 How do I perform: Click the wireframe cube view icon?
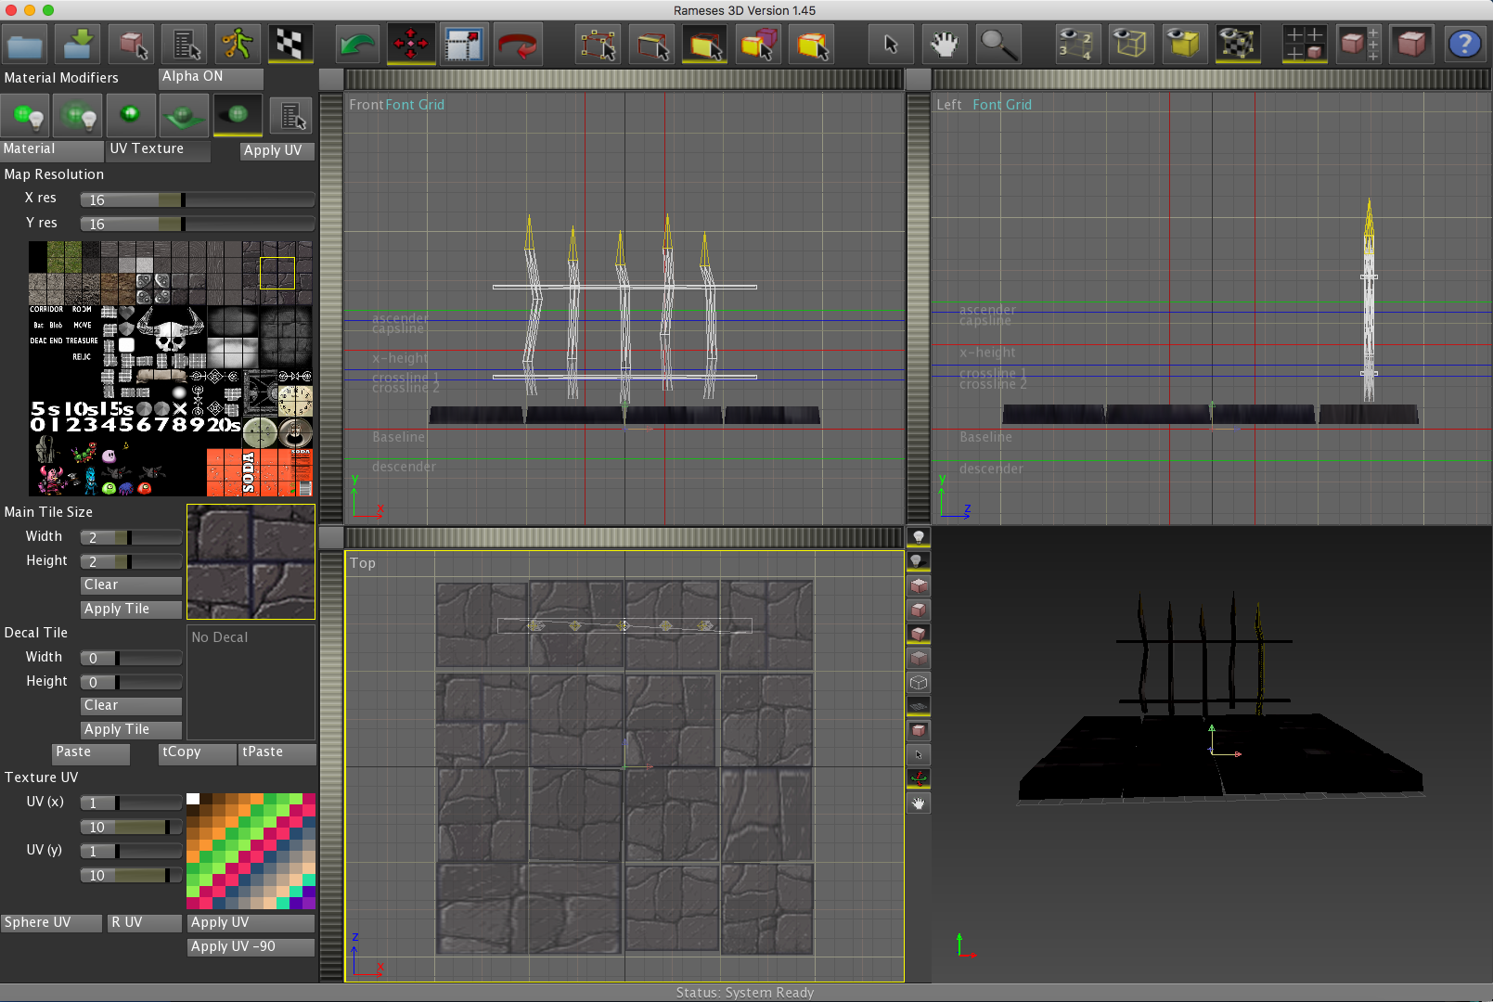(1129, 45)
